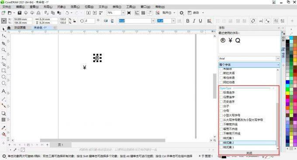Open the 文本 menu
The image size is (297, 160).
point(103,7)
